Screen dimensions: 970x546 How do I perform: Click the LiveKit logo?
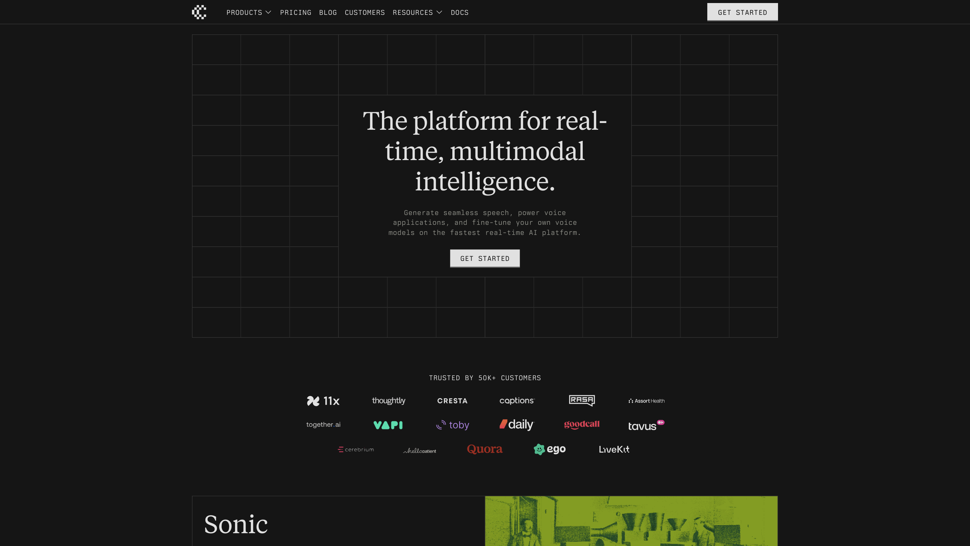pos(614,449)
